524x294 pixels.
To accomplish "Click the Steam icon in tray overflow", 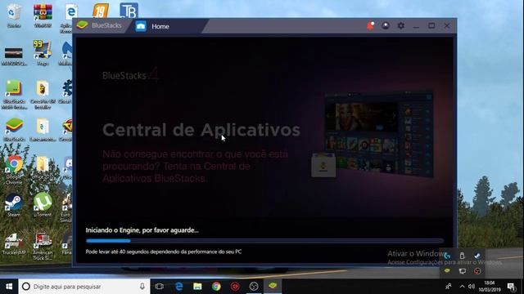I will [477, 256].
